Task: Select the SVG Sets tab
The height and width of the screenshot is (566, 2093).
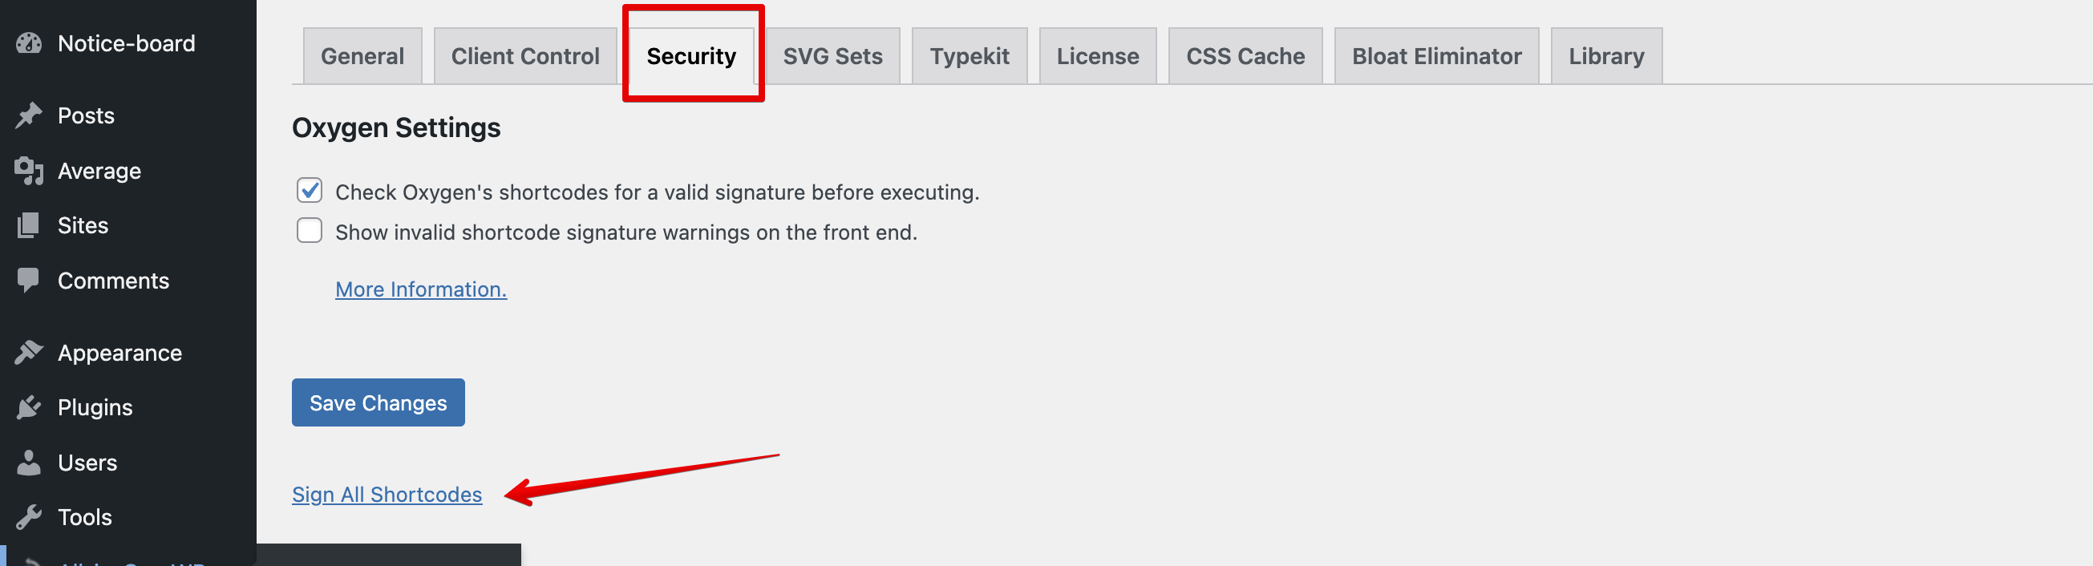Action: [832, 56]
